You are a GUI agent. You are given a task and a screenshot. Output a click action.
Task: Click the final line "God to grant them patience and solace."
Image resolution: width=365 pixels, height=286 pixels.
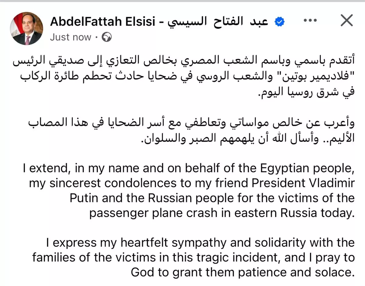click(x=243, y=272)
